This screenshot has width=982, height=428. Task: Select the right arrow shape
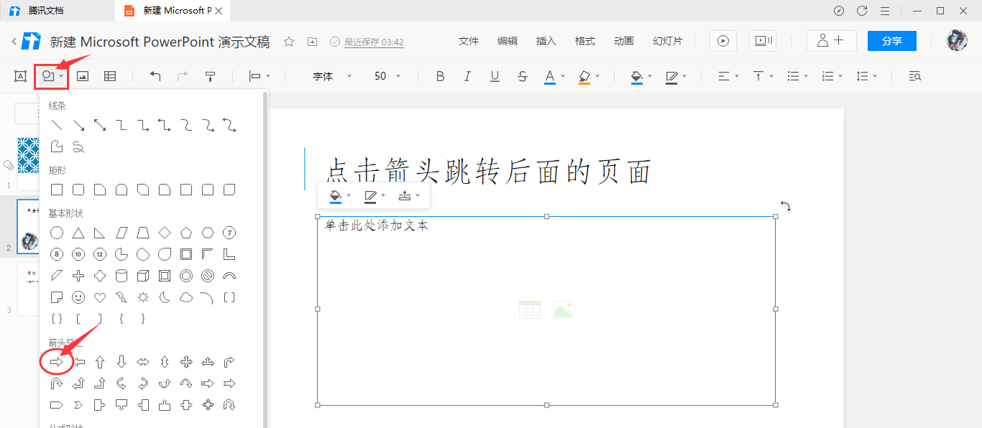click(56, 361)
